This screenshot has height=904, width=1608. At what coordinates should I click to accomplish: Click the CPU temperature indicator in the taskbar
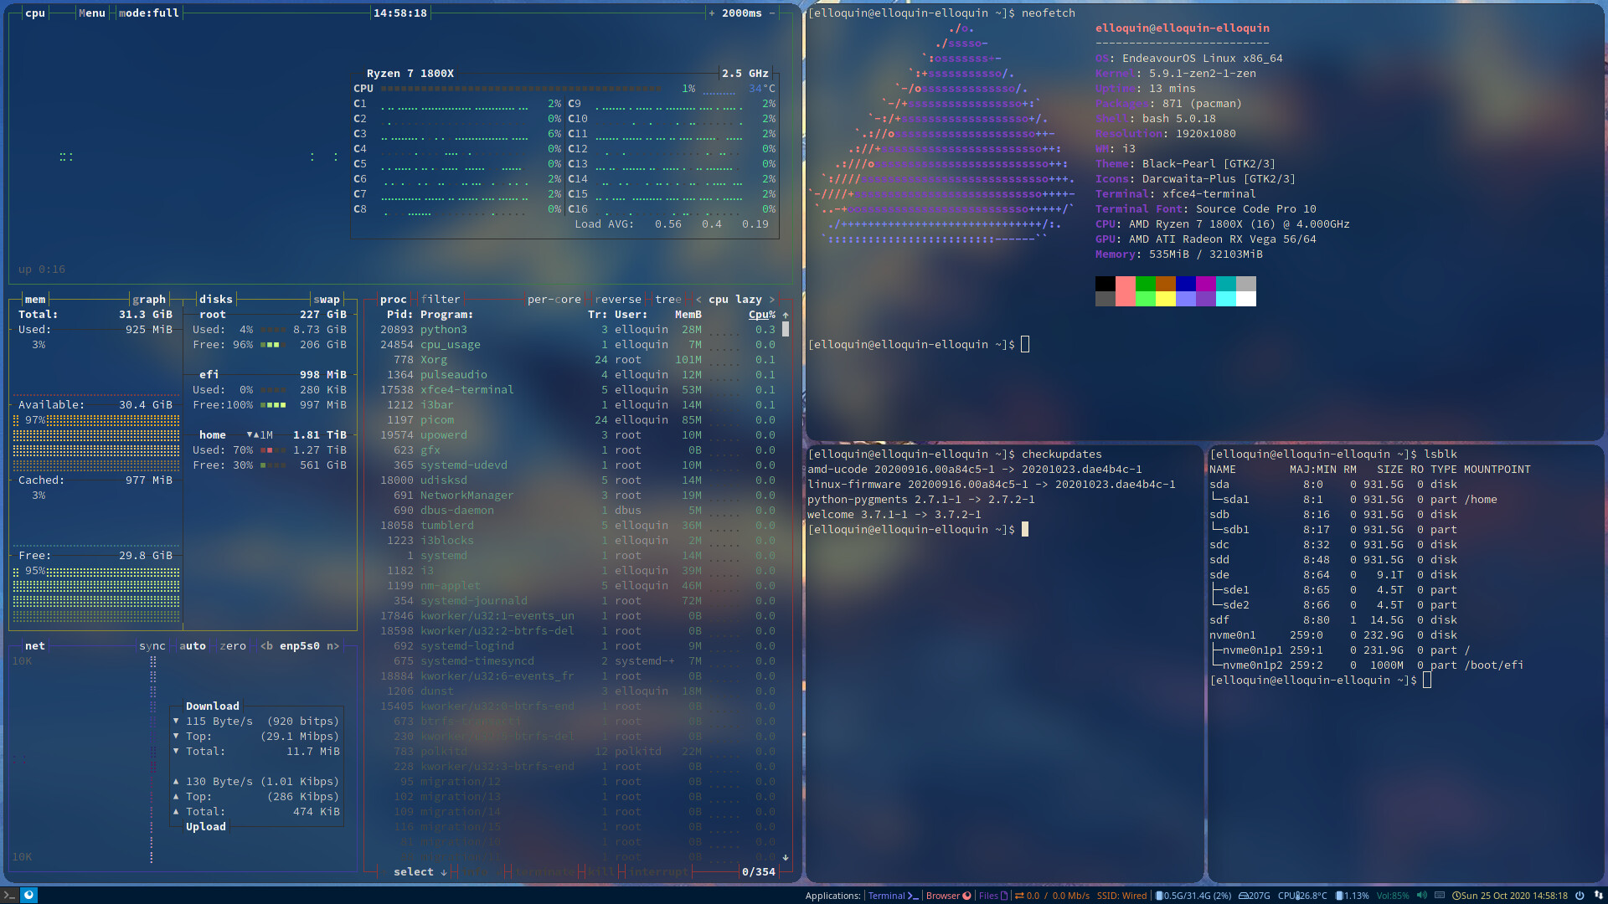(1302, 895)
